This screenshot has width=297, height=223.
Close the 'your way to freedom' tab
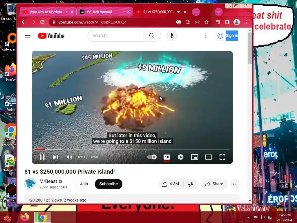(x=72, y=12)
